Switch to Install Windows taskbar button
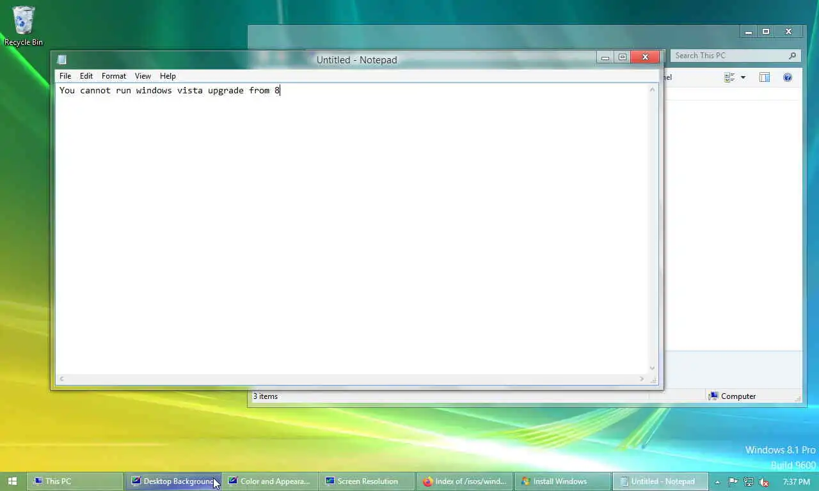This screenshot has height=491, width=819. click(x=562, y=481)
